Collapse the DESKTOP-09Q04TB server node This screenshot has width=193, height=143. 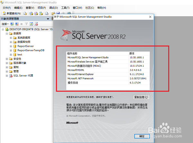point(3,29)
